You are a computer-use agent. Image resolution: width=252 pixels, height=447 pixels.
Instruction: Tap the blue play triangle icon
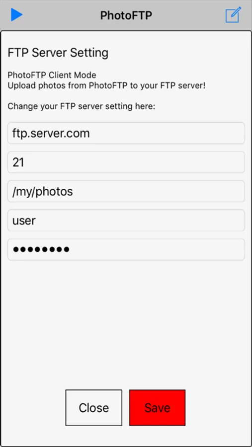click(16, 15)
